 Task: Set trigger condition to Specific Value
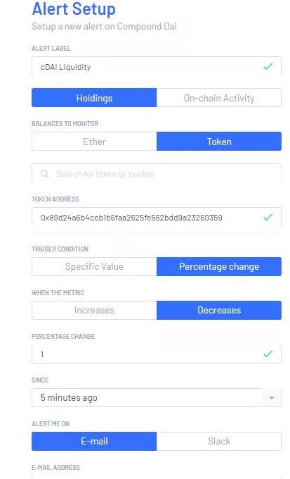tap(94, 266)
